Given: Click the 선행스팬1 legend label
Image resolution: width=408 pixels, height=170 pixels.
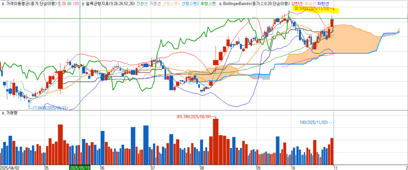Looking at the screenshot, I should [x=171, y=4].
